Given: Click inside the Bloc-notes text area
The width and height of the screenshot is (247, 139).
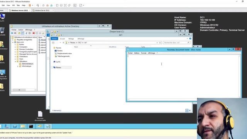Looking at the screenshot, I should [183, 77].
